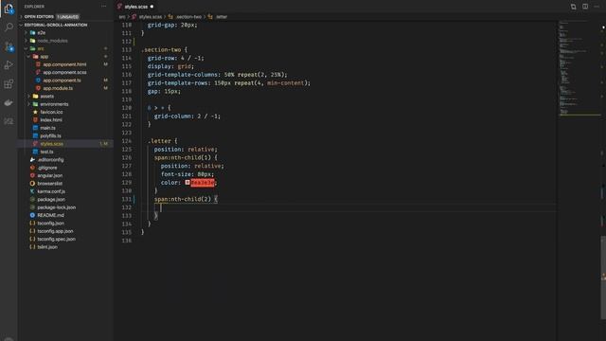Open index.html file
The height and width of the screenshot is (341, 606).
pyautogui.click(x=50, y=120)
